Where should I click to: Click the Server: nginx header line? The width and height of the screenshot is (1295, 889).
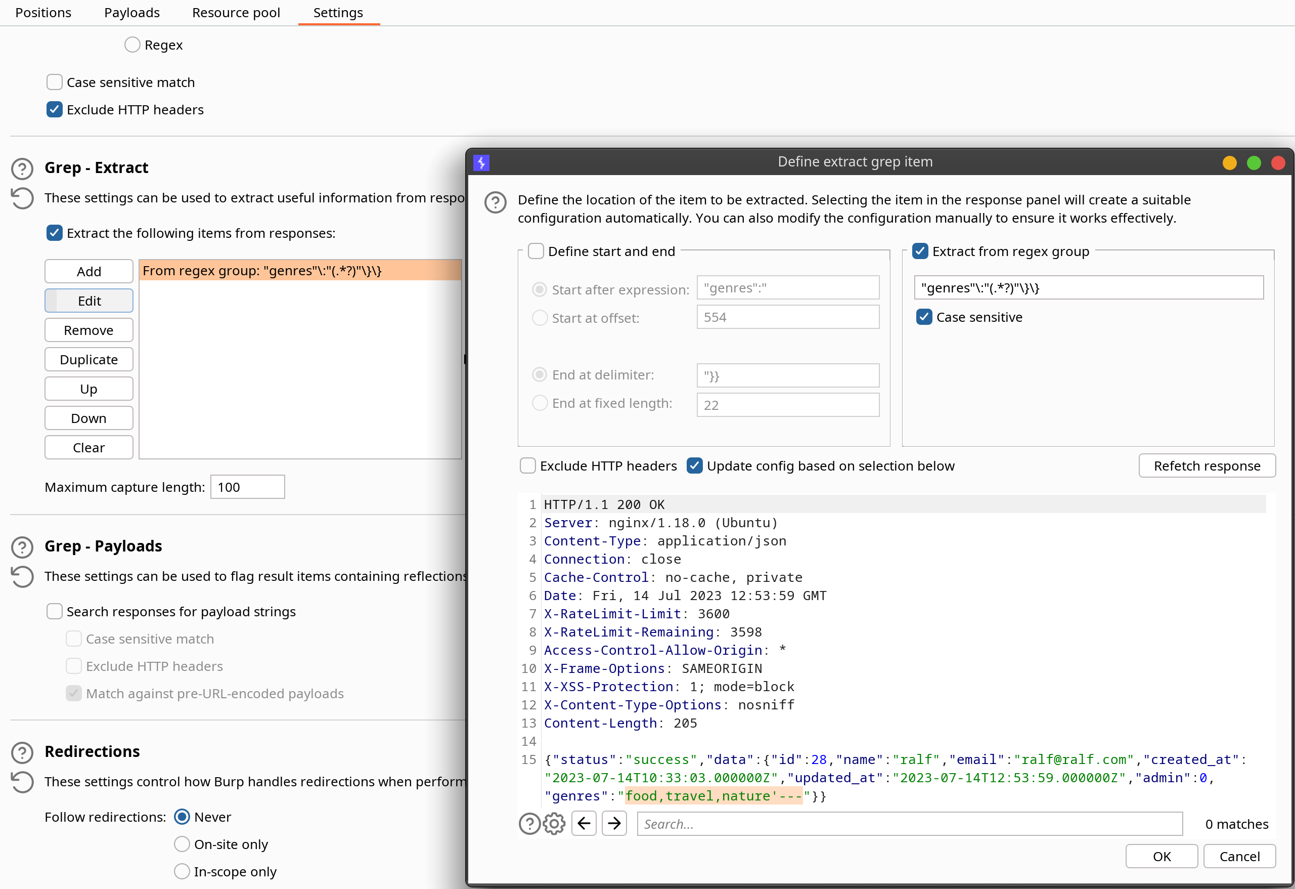pyautogui.click(x=660, y=523)
